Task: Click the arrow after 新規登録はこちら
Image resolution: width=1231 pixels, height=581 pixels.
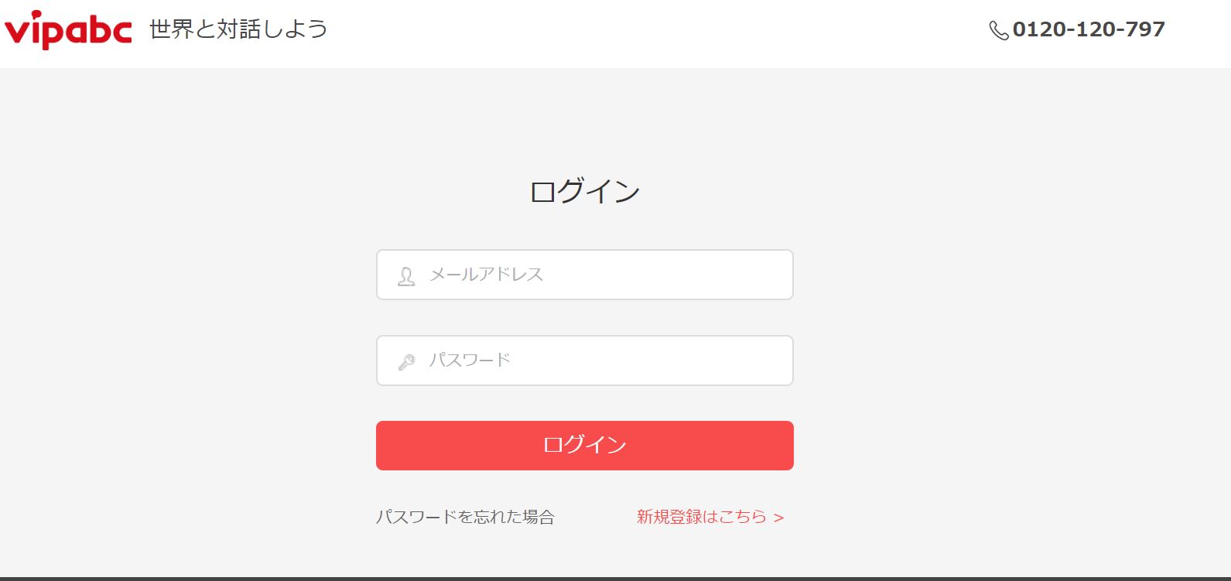Action: tap(779, 518)
